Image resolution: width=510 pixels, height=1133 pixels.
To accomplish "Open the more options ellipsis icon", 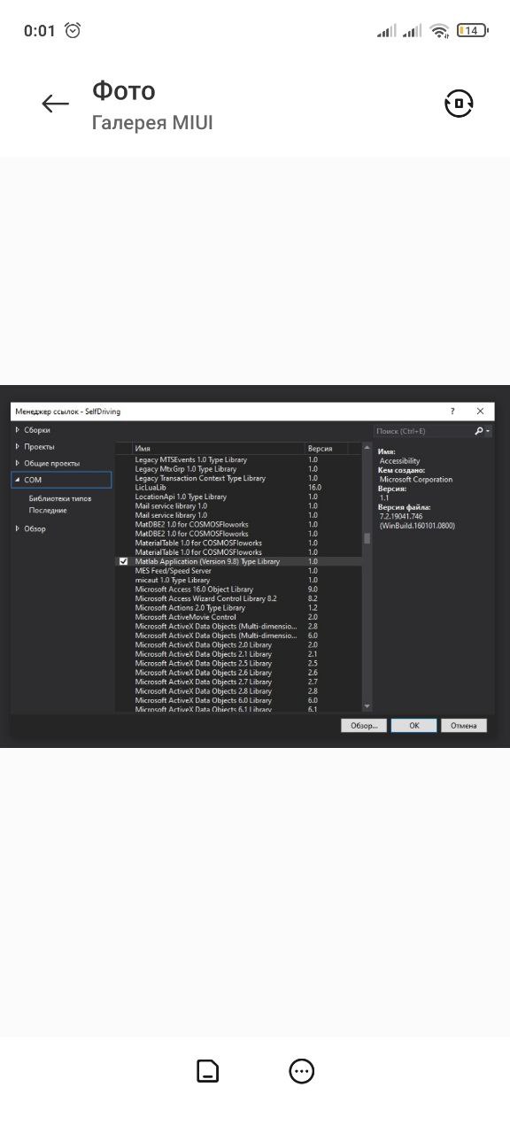I will (x=302, y=1071).
